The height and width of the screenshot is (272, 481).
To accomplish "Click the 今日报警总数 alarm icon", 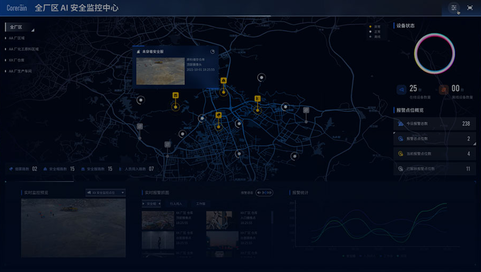I will 401,124.
